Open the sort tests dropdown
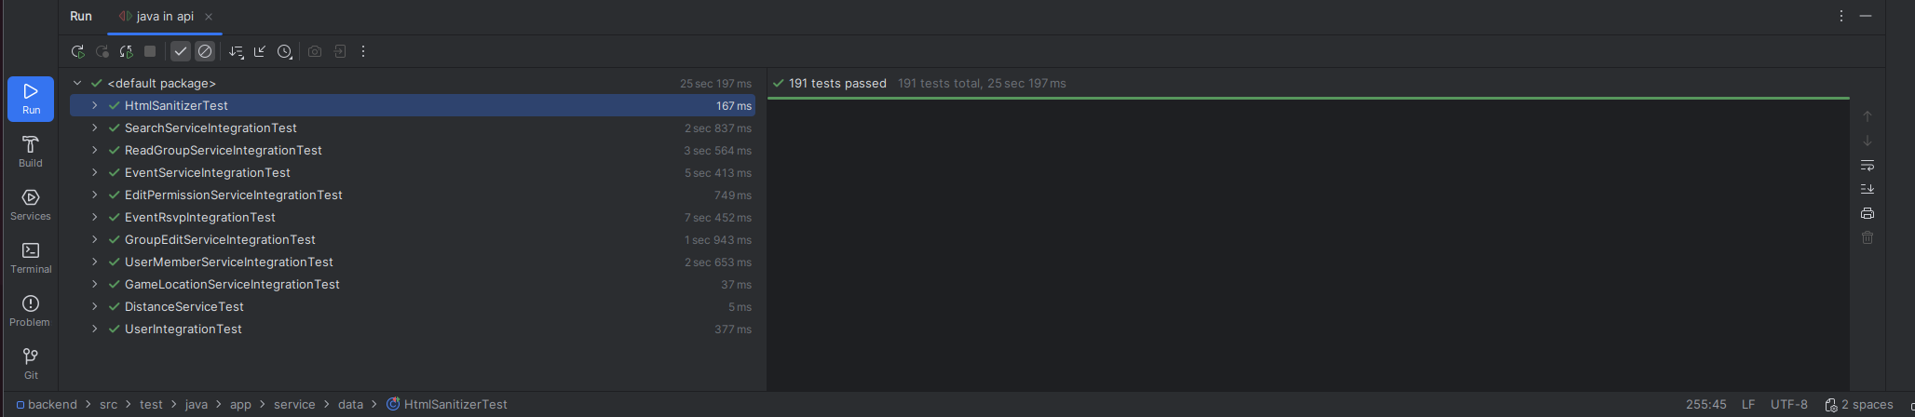 (x=237, y=52)
